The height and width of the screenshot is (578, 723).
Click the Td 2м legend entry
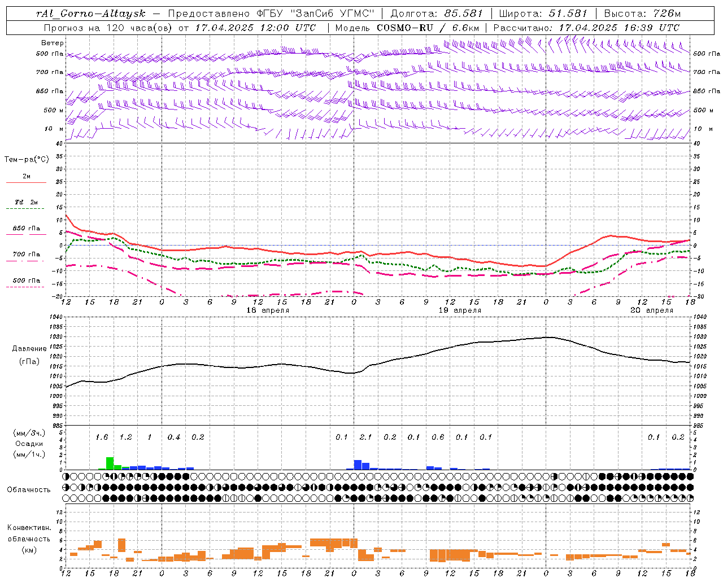(27, 202)
